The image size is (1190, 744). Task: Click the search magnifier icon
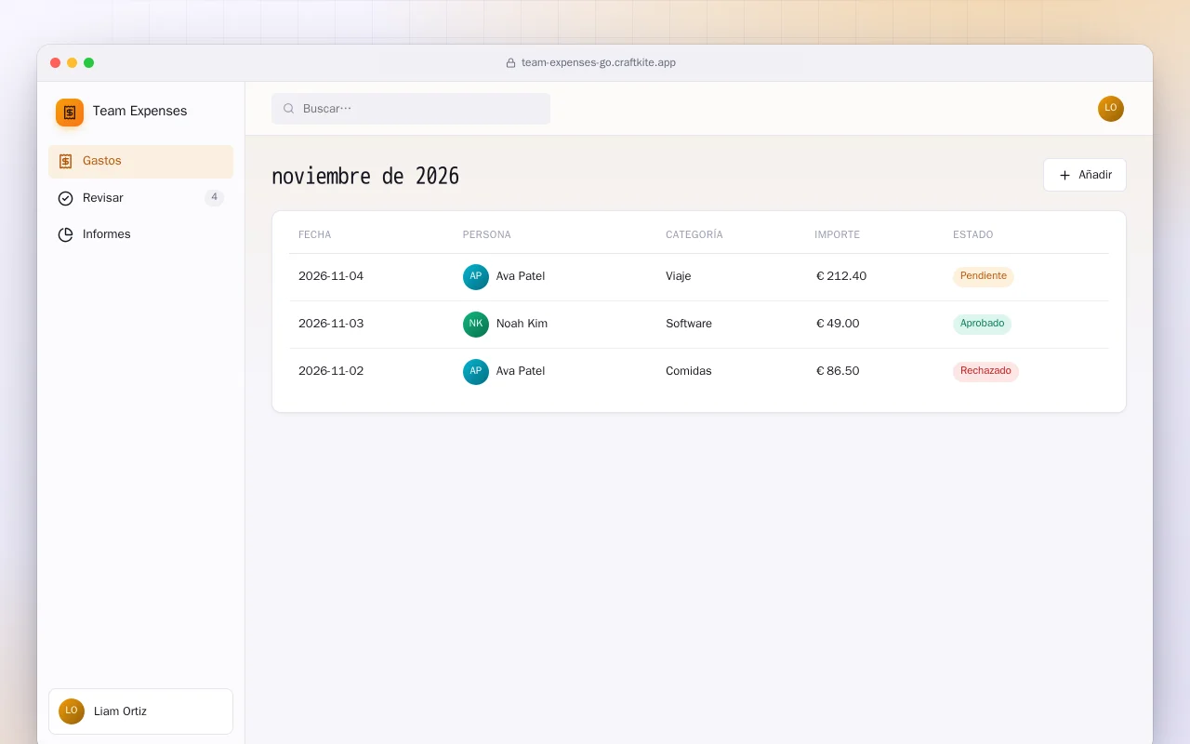(x=288, y=109)
